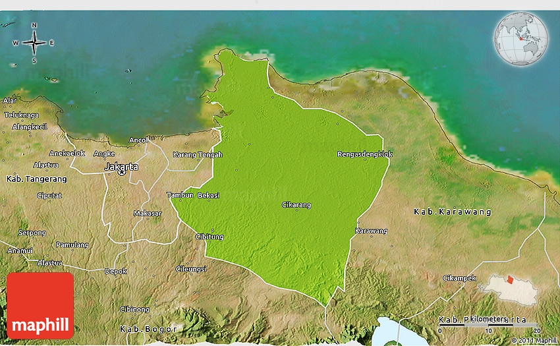The height and width of the screenshot is (346, 560).
Task: Select the Karawang town label
Action: [372, 231]
